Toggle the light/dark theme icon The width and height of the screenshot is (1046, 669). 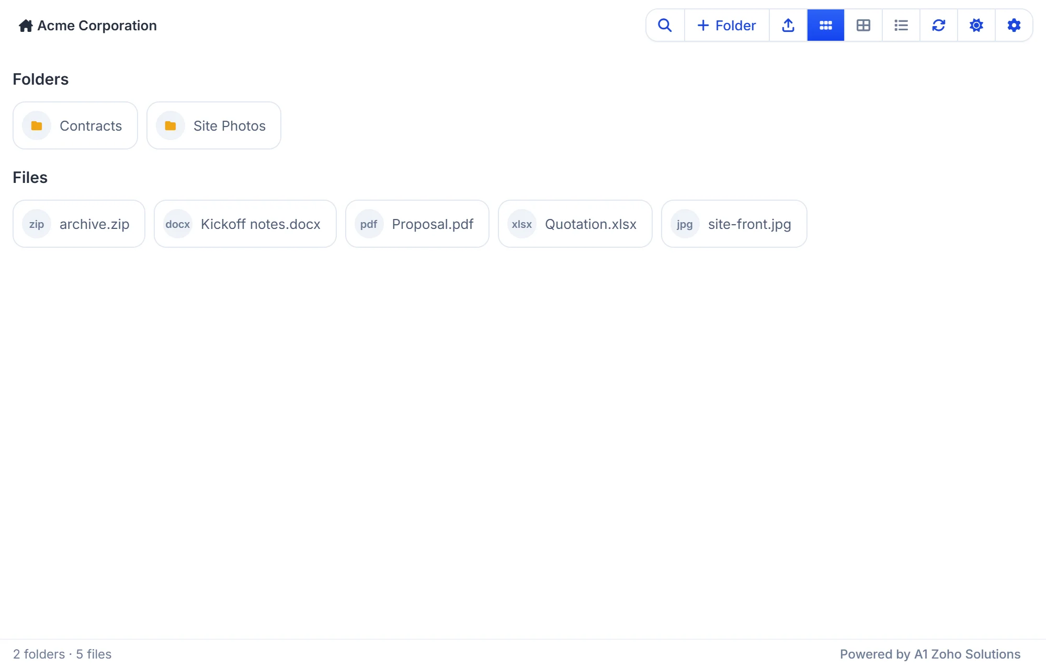click(x=976, y=25)
